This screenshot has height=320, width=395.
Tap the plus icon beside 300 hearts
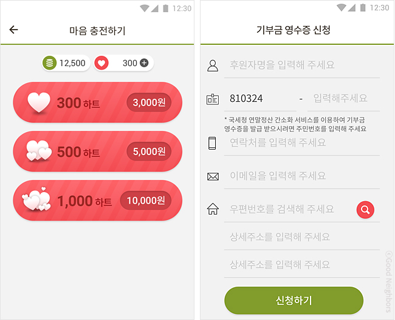click(144, 63)
